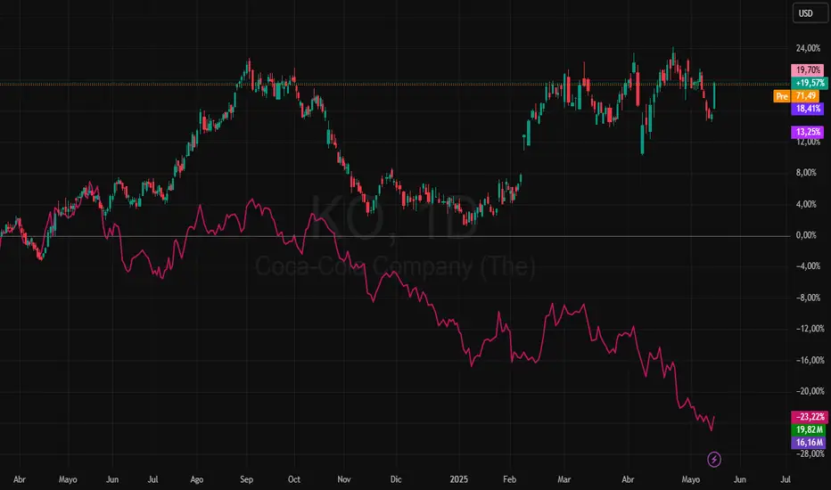Click the Jul label right of Ago
831x490 pixels.
tap(786, 479)
